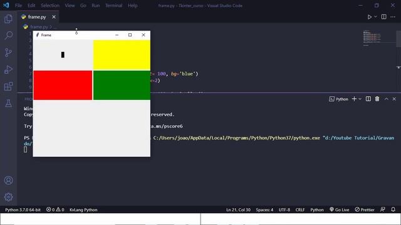Split the editor to the right
Image resolution: width=401 pixels, height=225 pixels.
click(383, 17)
